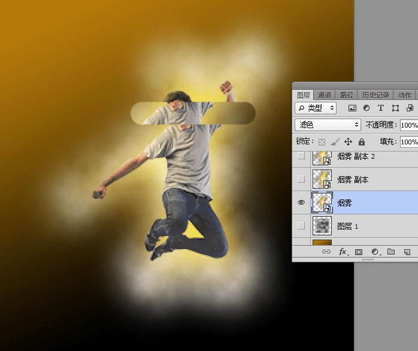Image resolution: width=418 pixels, height=351 pixels.
Task: Click lock position move icon
Action: pos(348,142)
